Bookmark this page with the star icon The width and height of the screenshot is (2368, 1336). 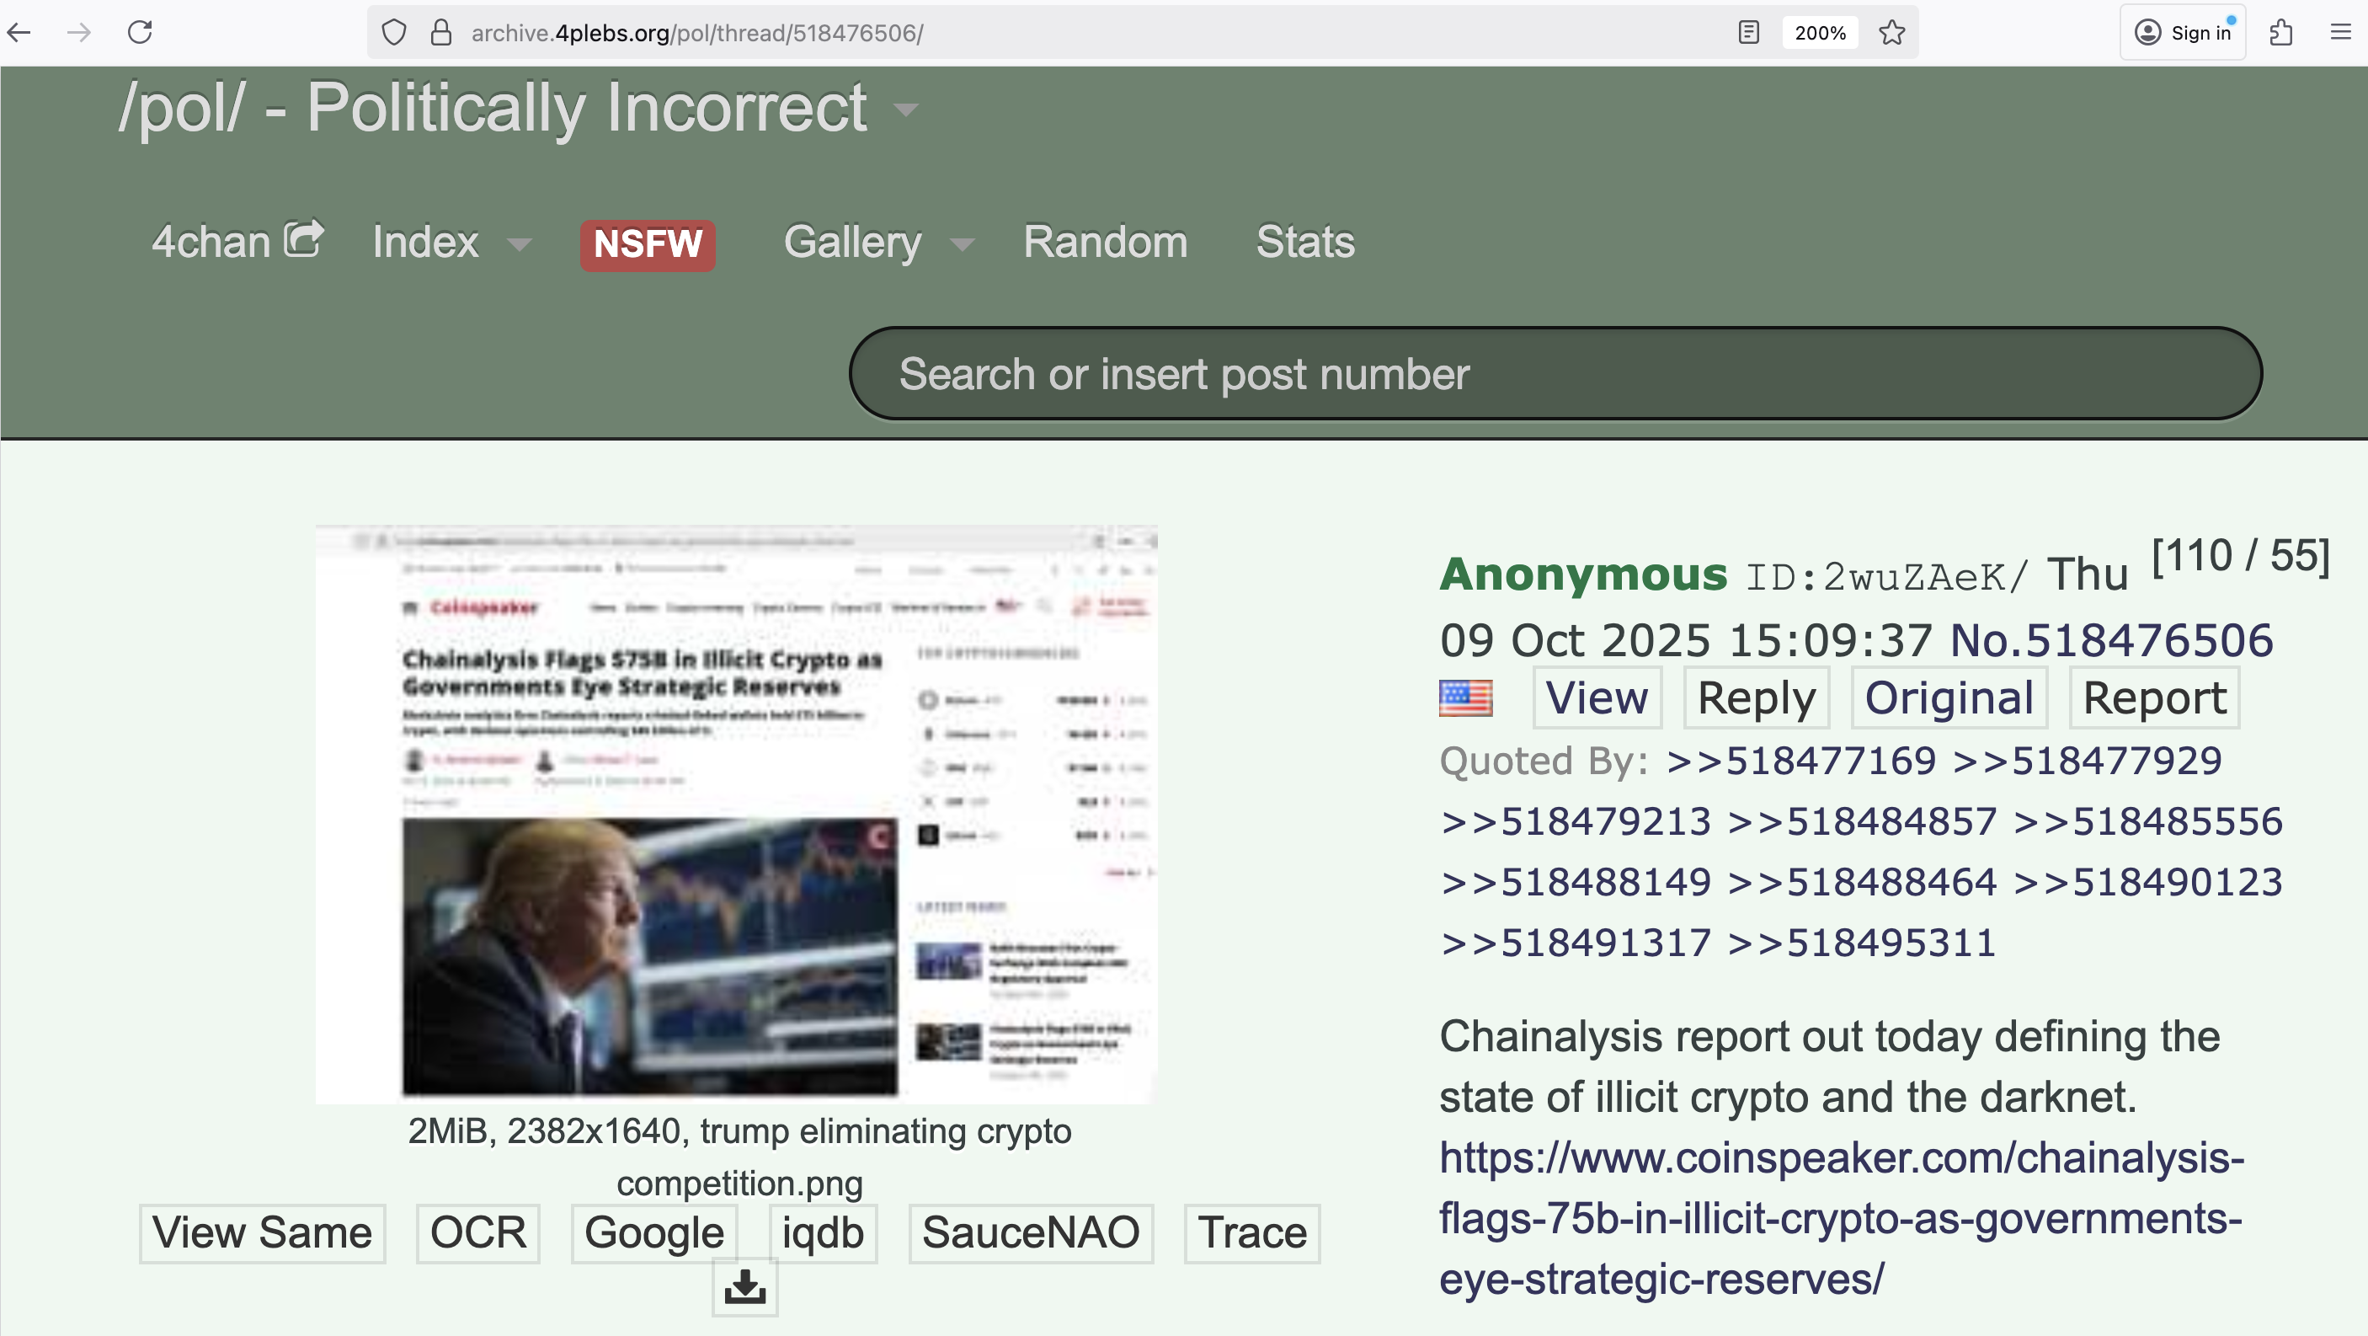[x=1892, y=33]
